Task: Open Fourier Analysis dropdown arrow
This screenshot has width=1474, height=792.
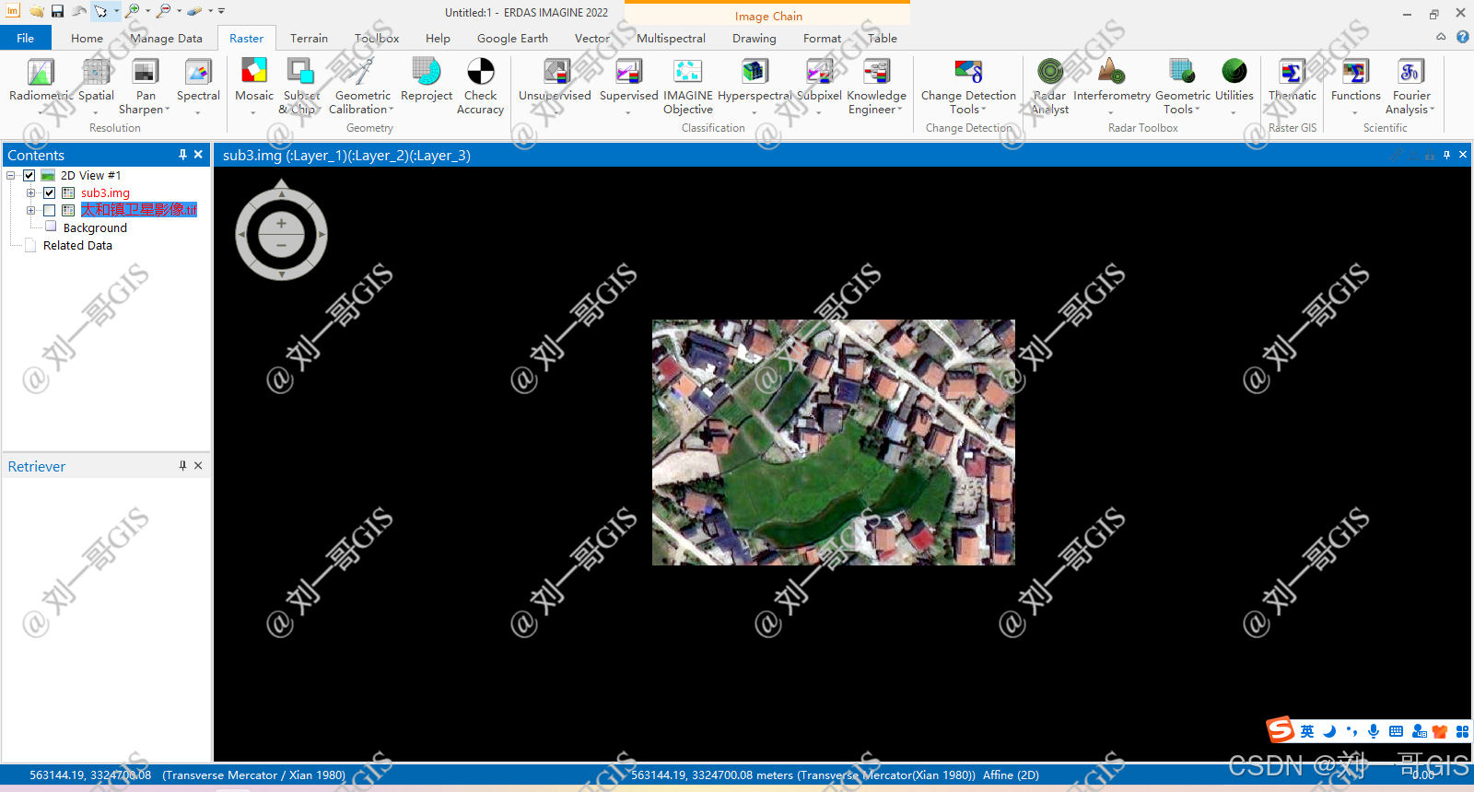Action: coord(1432,110)
